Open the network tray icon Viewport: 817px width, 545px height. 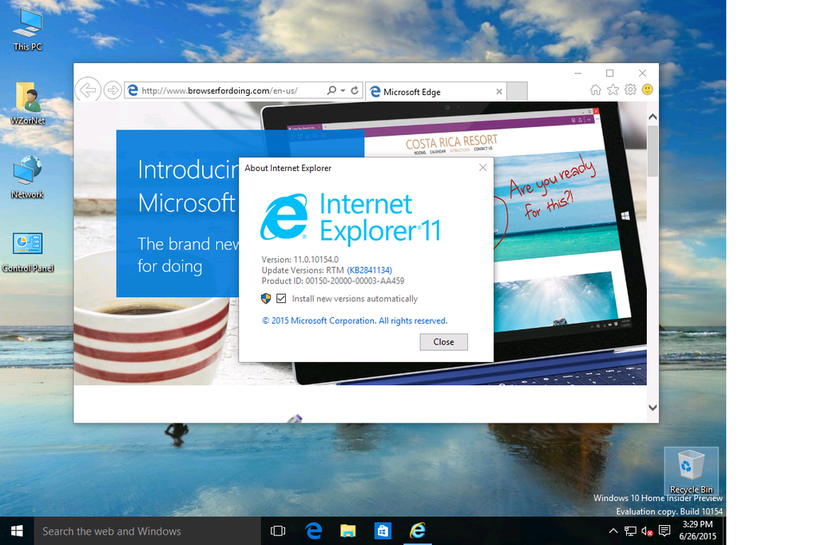630,531
